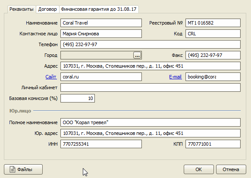Click the Базовая комиссия (%) field
251x178 pixels.
78,98
